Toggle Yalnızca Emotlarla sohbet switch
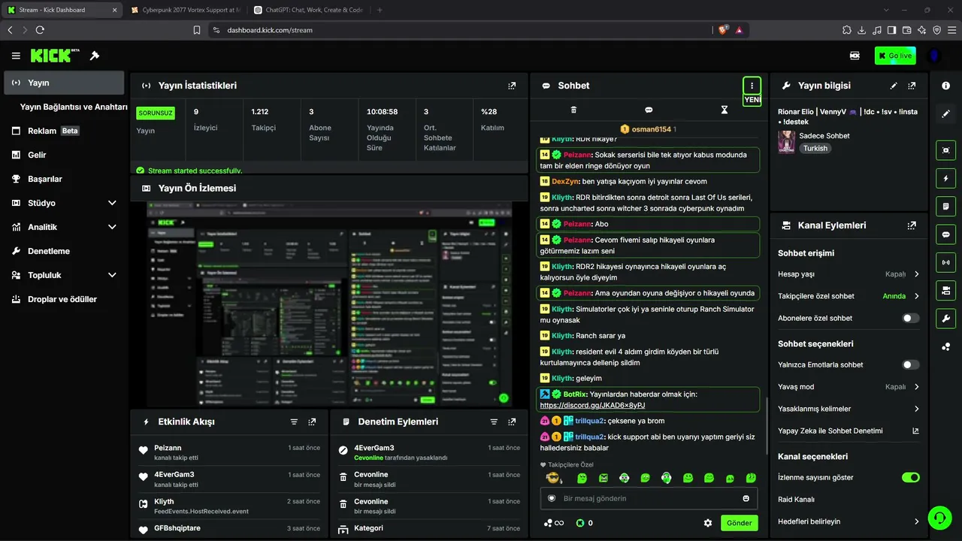The image size is (962, 541). [911, 365]
